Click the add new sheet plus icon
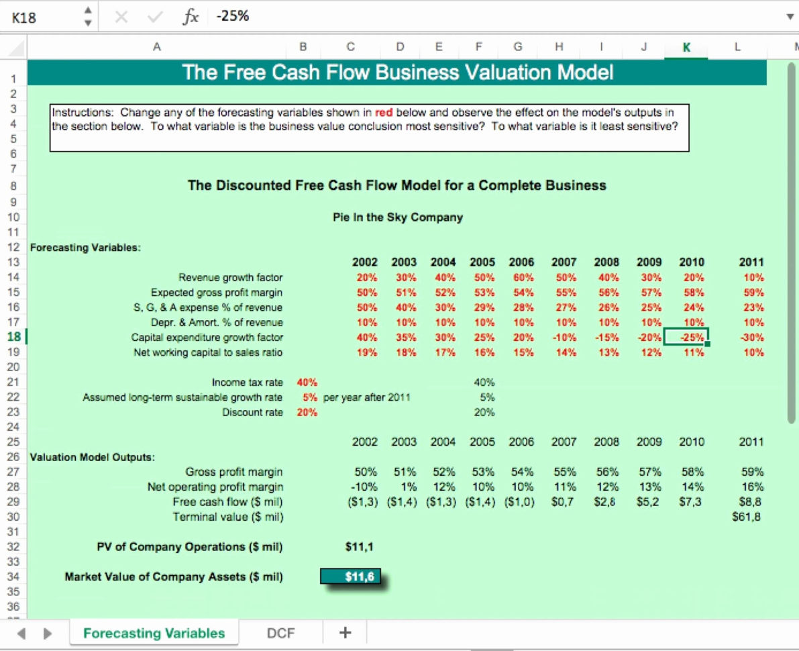Screen dimensions: 799x651 click(344, 632)
